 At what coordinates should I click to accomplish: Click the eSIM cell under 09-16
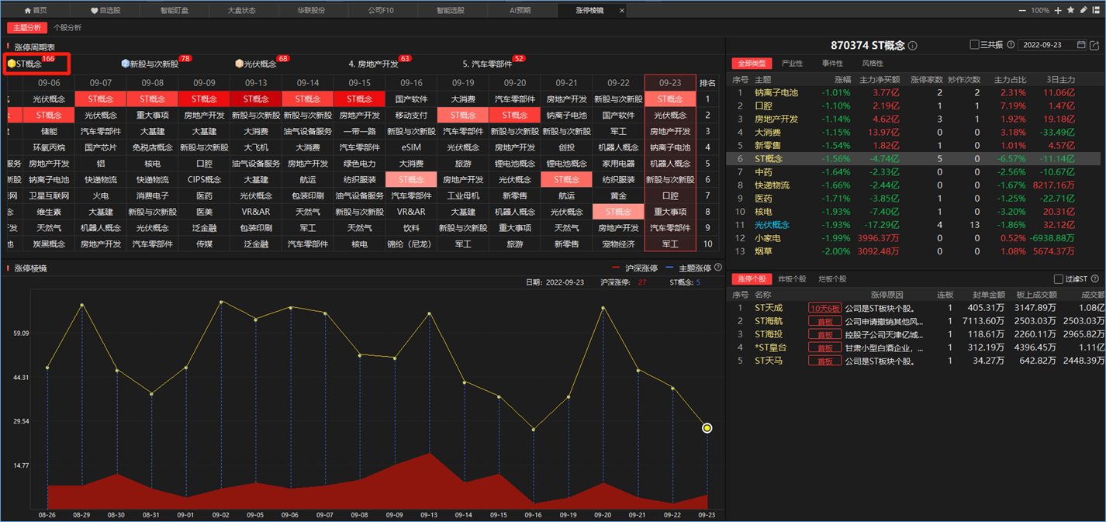(411, 147)
